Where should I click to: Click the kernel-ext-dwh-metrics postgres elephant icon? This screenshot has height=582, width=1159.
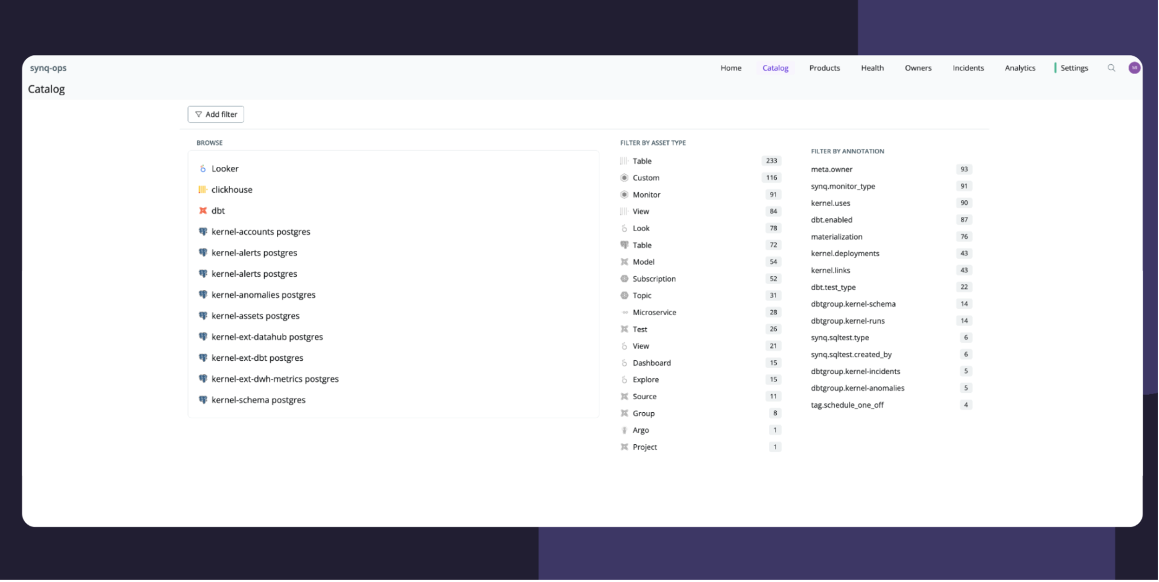coord(203,379)
